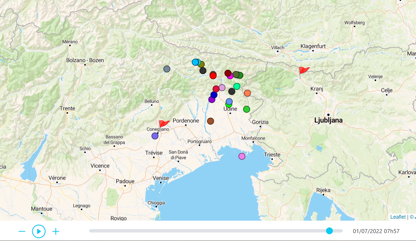Image resolution: width=416 pixels, height=241 pixels.
Task: Select the orange tracker marker
Action: click(247, 93)
